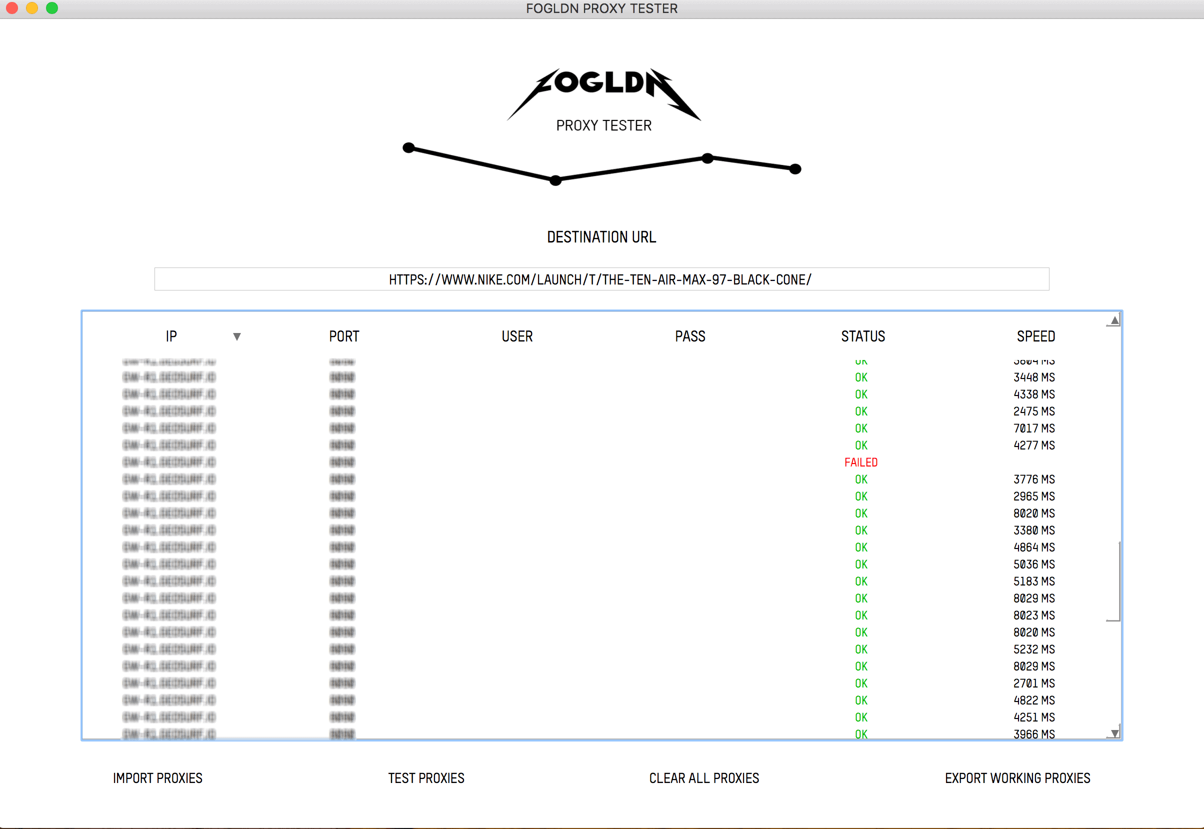
Task: Click the scroll up arrow of proxy table
Action: point(1114,320)
